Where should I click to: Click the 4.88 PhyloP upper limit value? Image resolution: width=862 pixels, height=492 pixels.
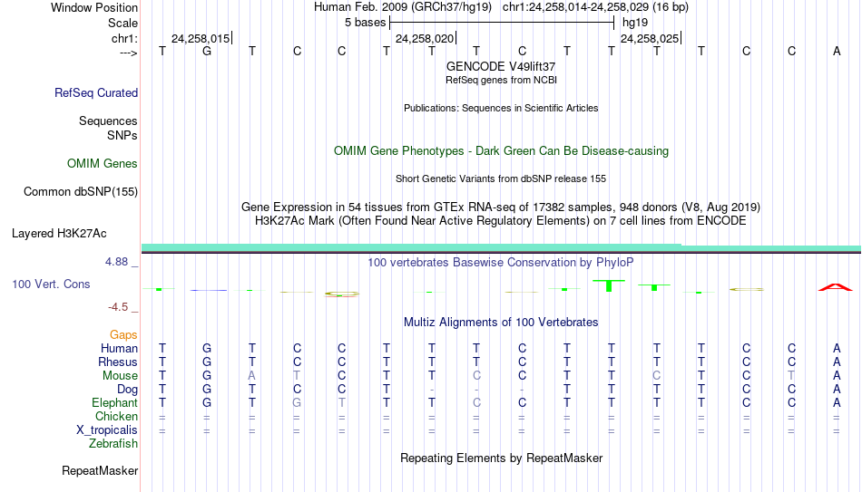pos(116,262)
